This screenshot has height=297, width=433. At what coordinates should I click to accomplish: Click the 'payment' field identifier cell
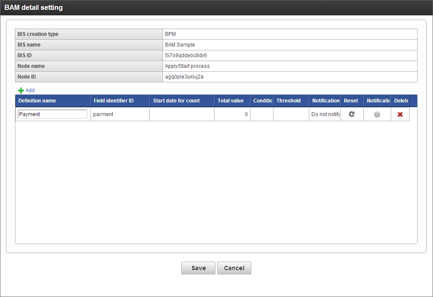[x=120, y=114]
